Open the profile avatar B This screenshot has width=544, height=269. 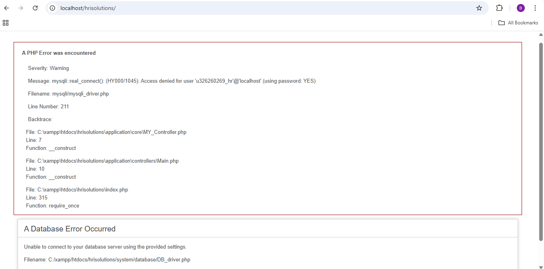(520, 8)
